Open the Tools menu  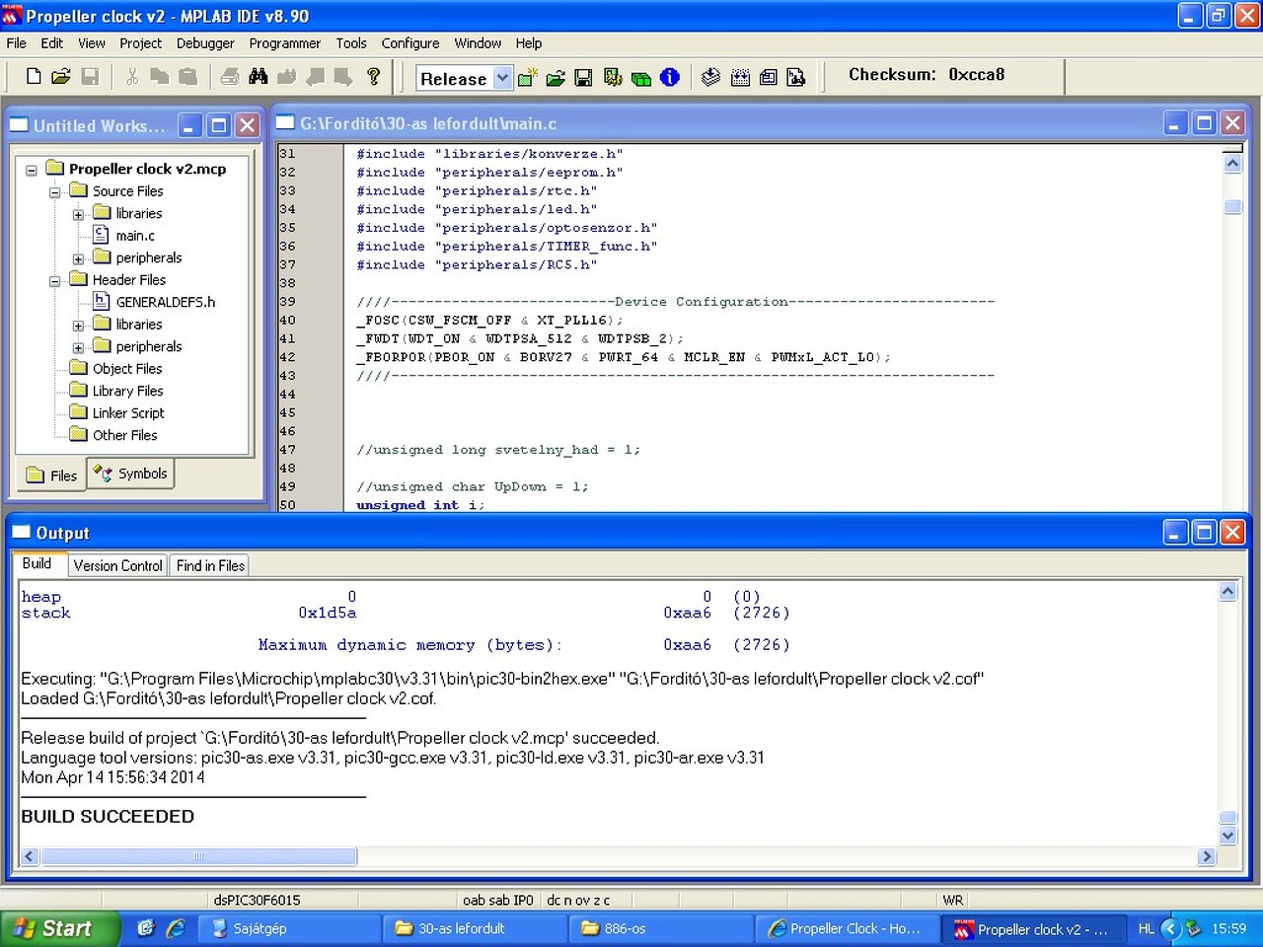pos(351,43)
